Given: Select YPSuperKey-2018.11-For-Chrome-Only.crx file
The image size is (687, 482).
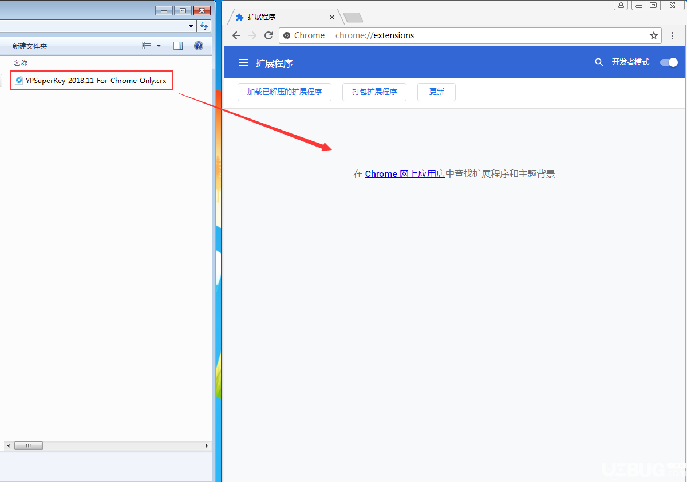Looking at the screenshot, I should pos(92,81).
